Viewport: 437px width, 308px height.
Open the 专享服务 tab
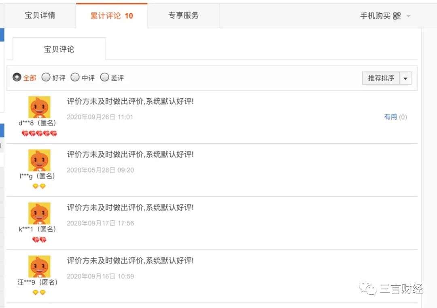pyautogui.click(x=183, y=16)
